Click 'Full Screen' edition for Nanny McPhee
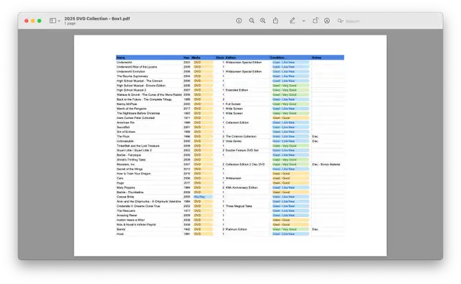The width and height of the screenshot is (461, 284). point(233,105)
